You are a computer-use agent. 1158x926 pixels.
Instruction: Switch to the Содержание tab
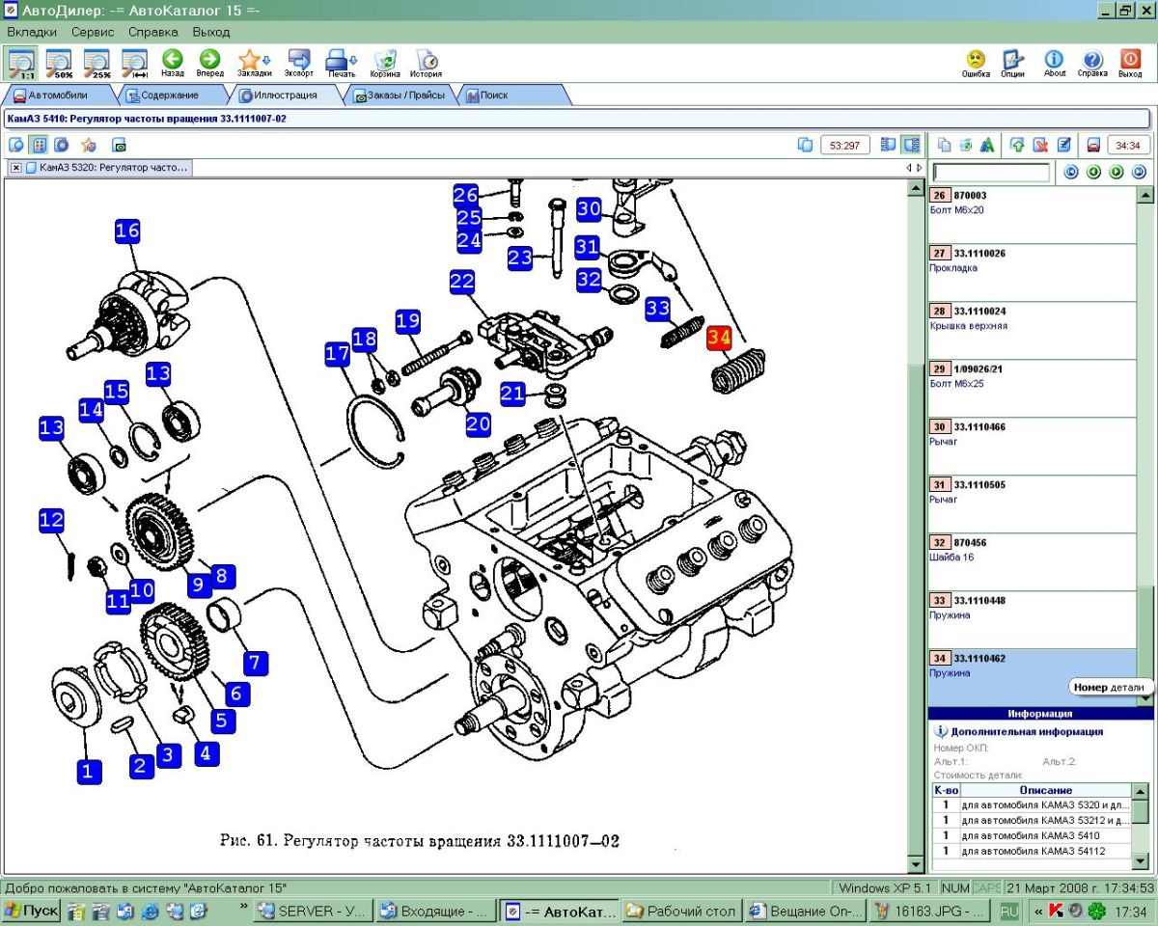click(x=169, y=95)
